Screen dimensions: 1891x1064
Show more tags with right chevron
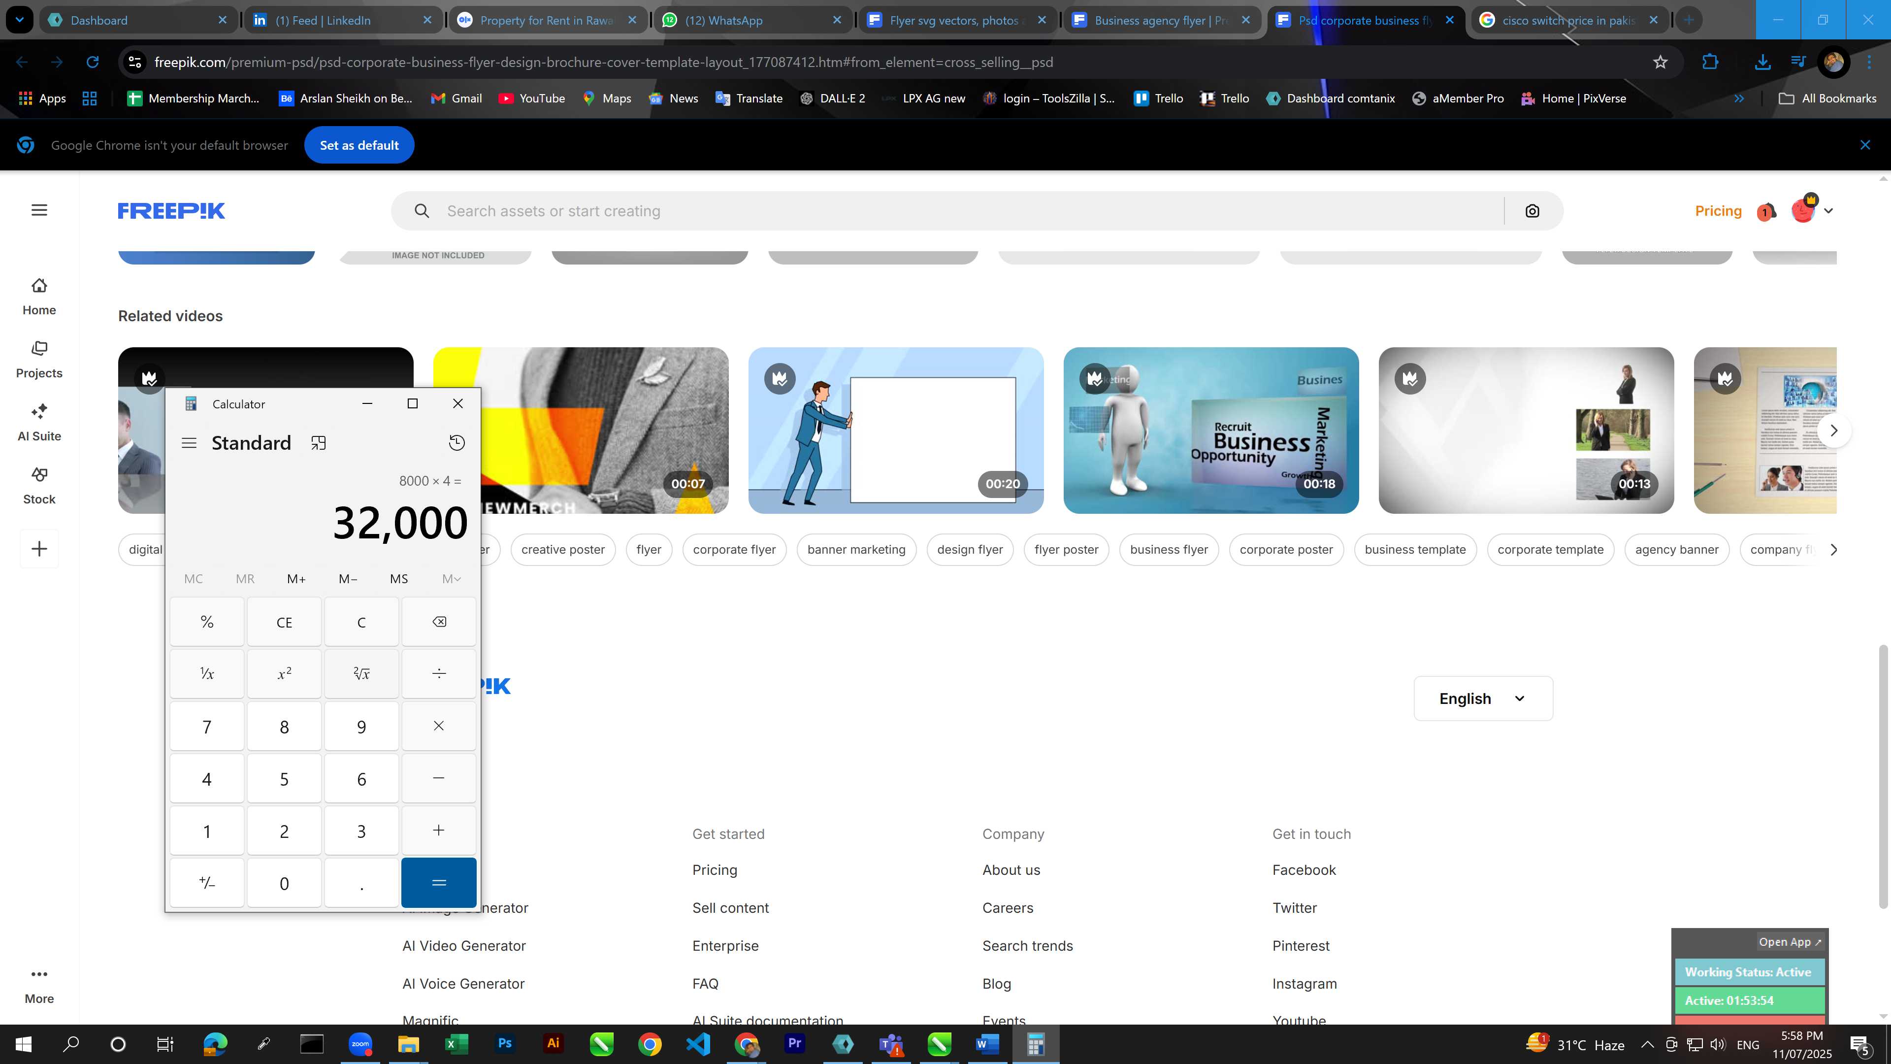tap(1834, 549)
